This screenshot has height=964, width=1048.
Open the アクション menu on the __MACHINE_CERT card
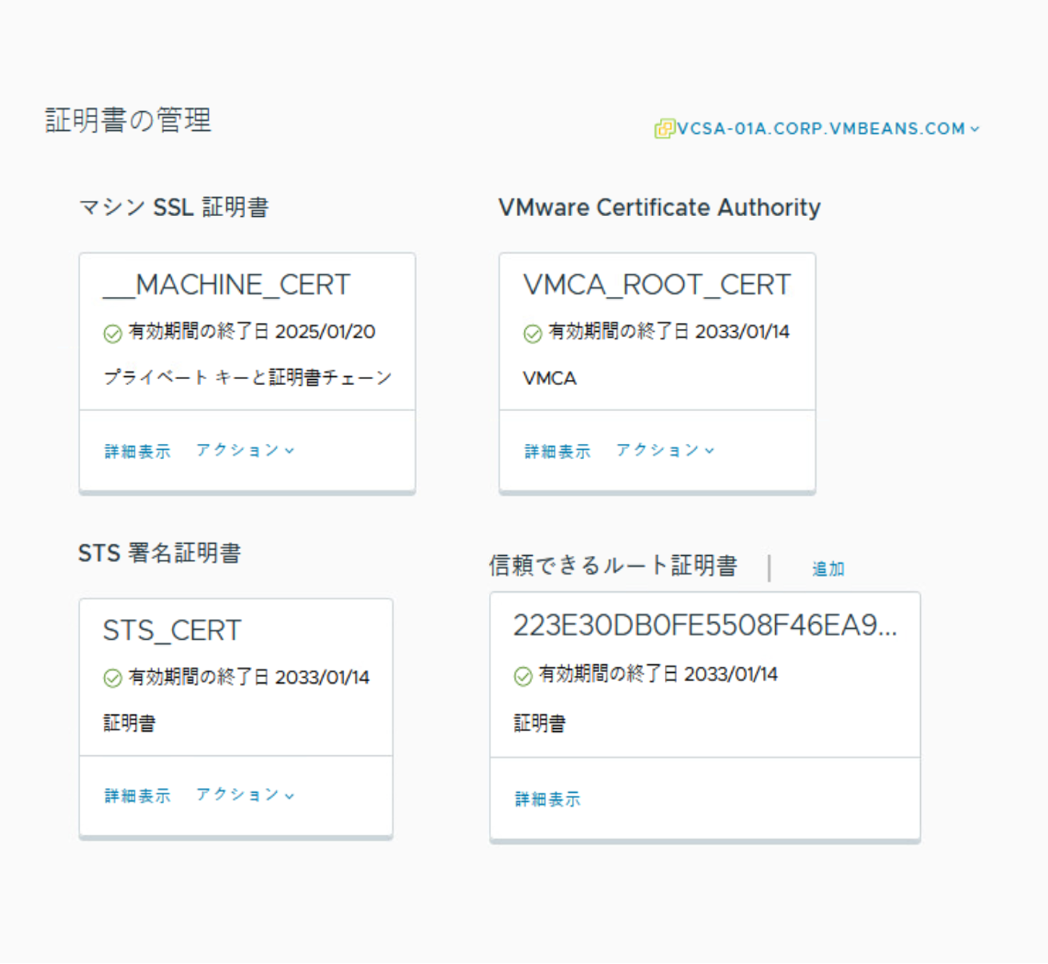pos(245,450)
